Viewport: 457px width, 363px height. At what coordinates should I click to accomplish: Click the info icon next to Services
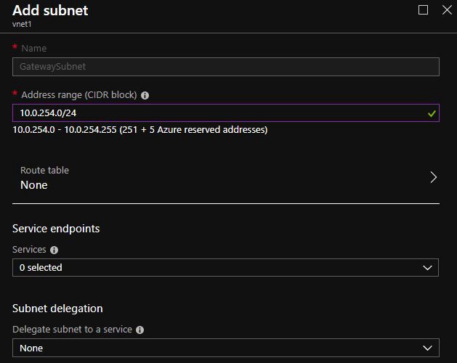(x=54, y=250)
